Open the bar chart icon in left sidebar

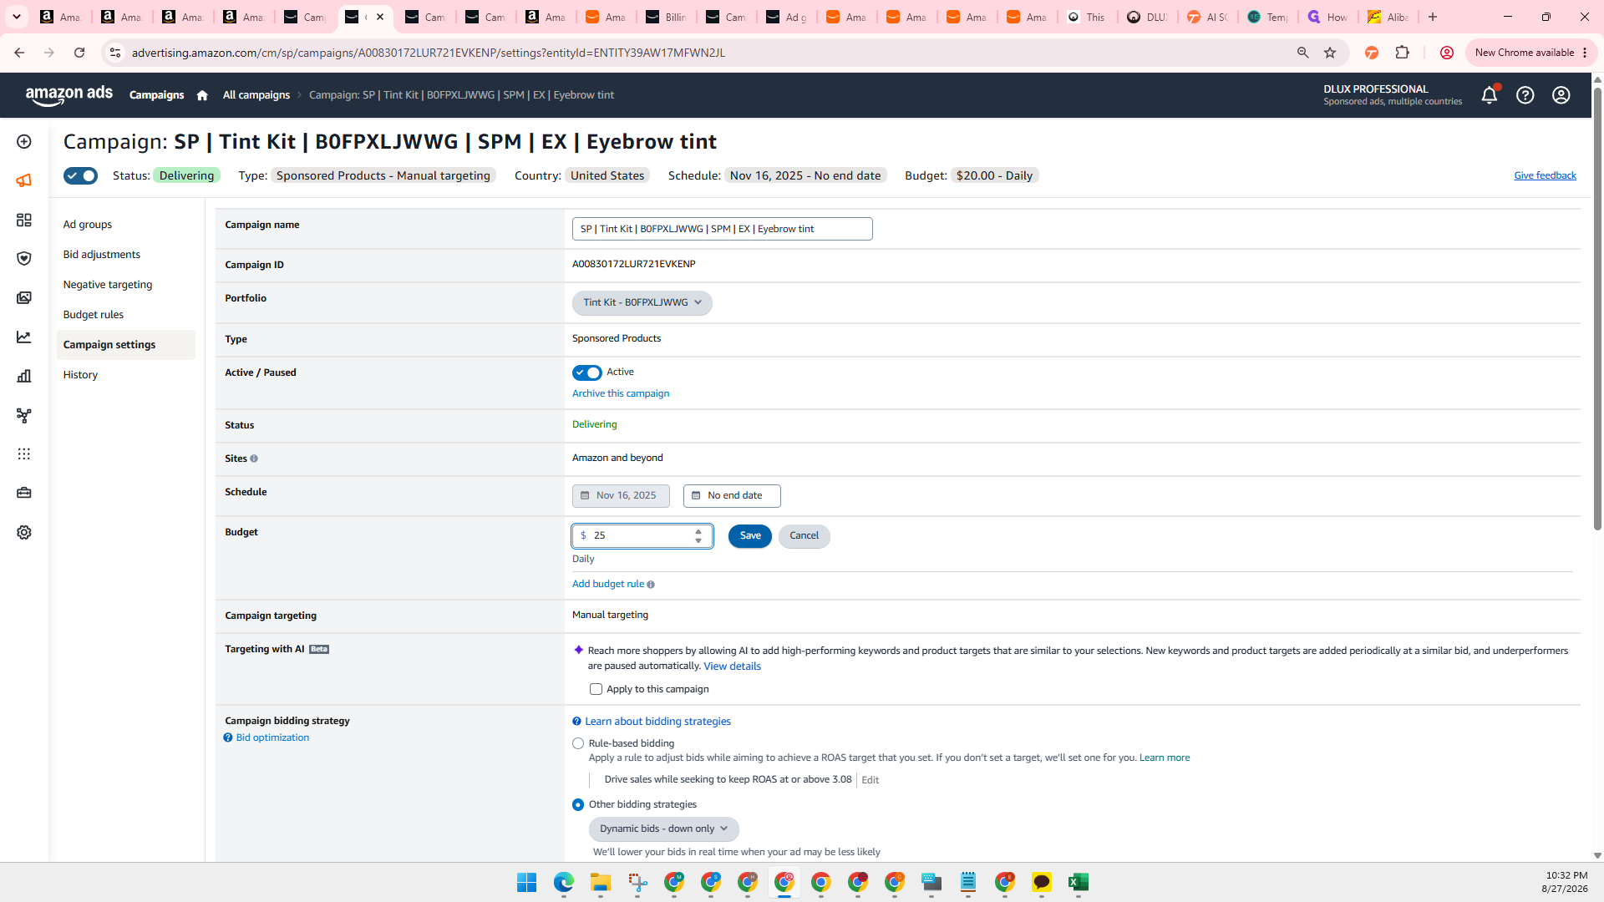[x=24, y=376]
